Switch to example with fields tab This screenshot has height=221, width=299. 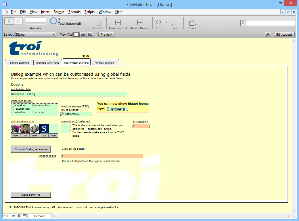[x=48, y=62]
